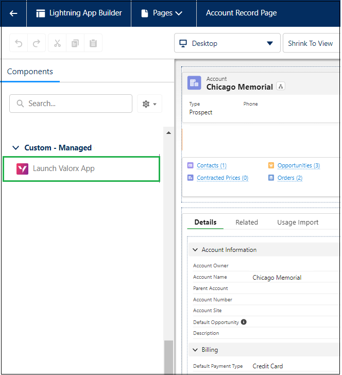Click the Credit Card payment type value
The image size is (342, 375).
point(267,366)
